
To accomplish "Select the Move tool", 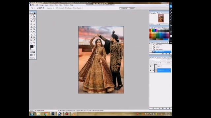I will coord(34,16).
